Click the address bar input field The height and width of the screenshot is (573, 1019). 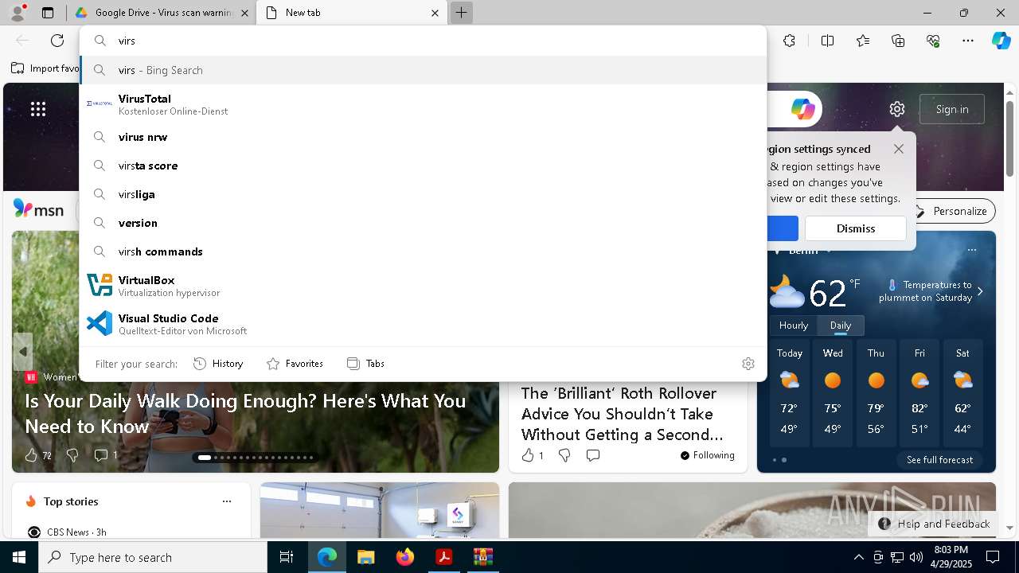(x=423, y=41)
